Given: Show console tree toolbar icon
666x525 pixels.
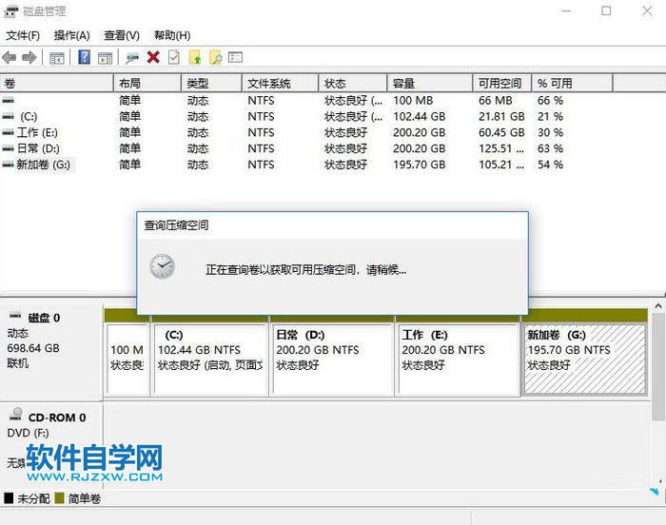Looking at the screenshot, I should click(x=56, y=58).
